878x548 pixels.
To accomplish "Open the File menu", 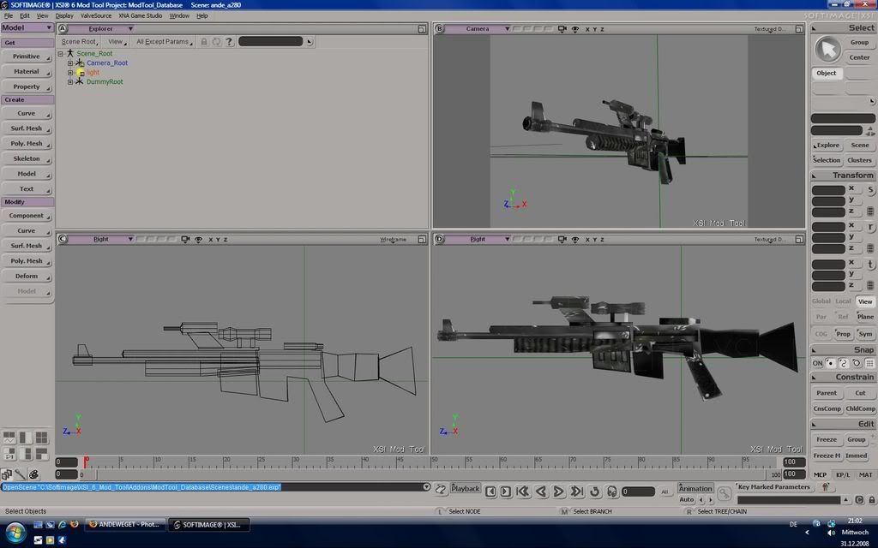I will point(9,15).
